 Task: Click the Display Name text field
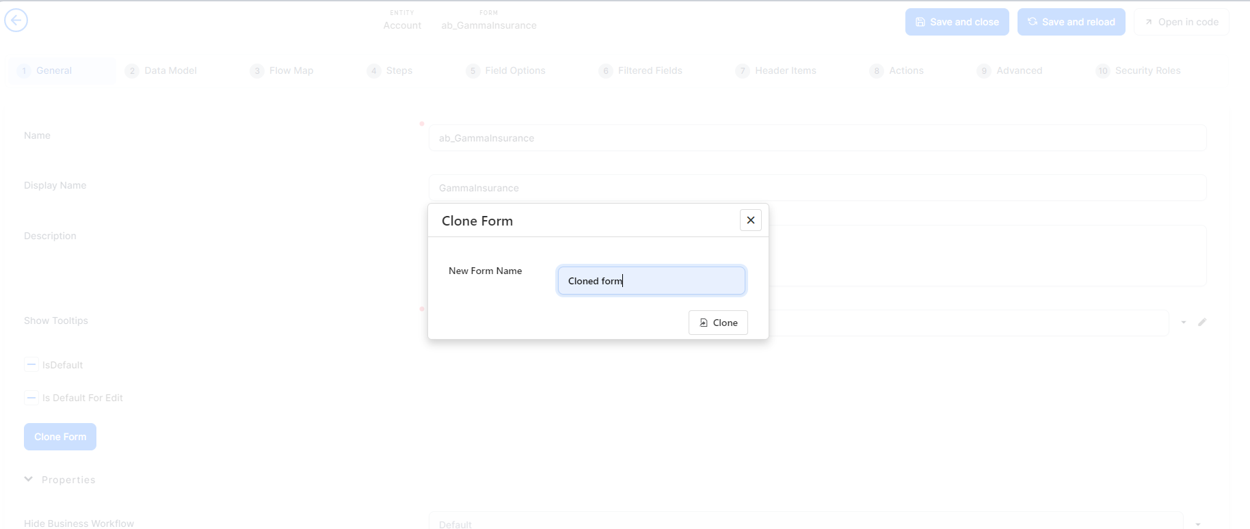817,188
